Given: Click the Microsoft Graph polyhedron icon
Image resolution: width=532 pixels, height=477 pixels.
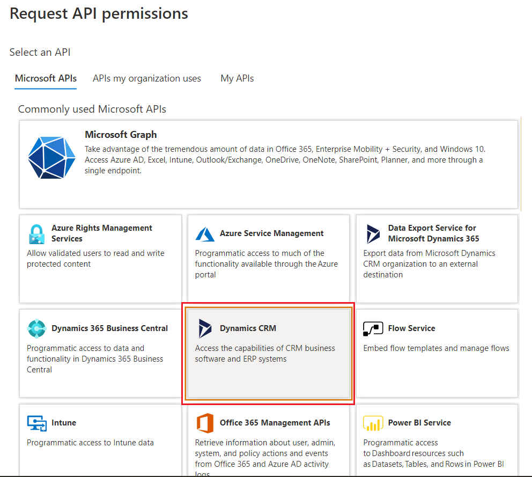Looking at the screenshot, I should pyautogui.click(x=51, y=158).
